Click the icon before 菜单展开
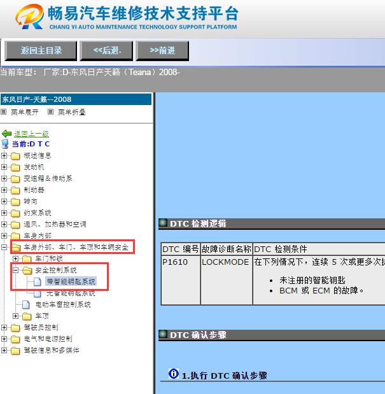This screenshot has height=394, width=385. coord(4,112)
